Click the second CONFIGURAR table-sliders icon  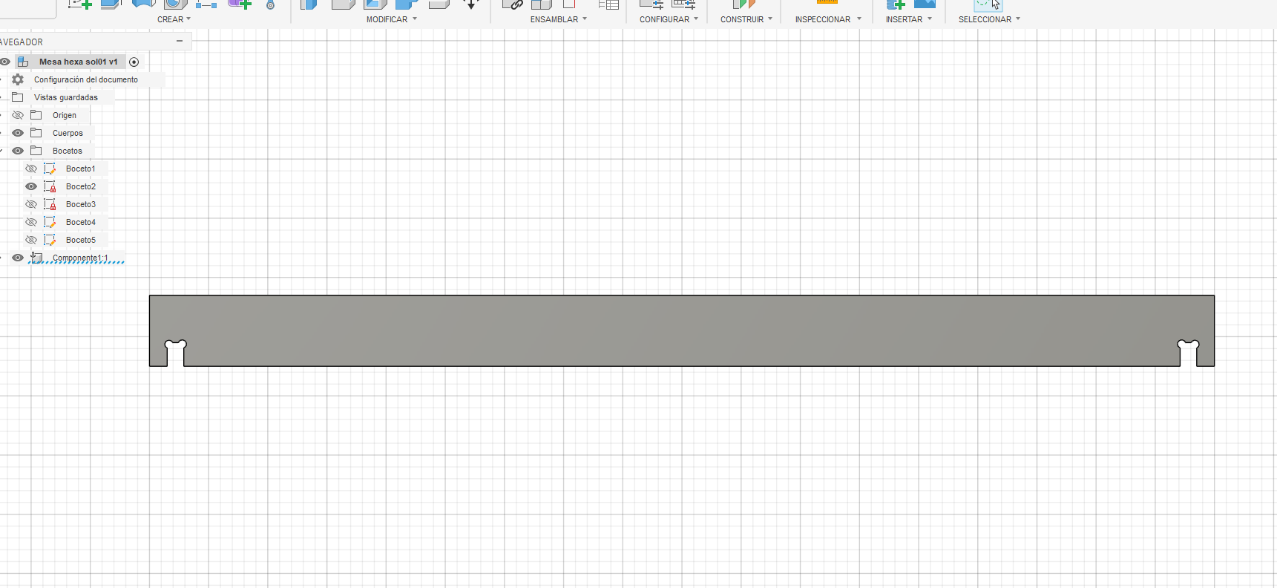683,4
